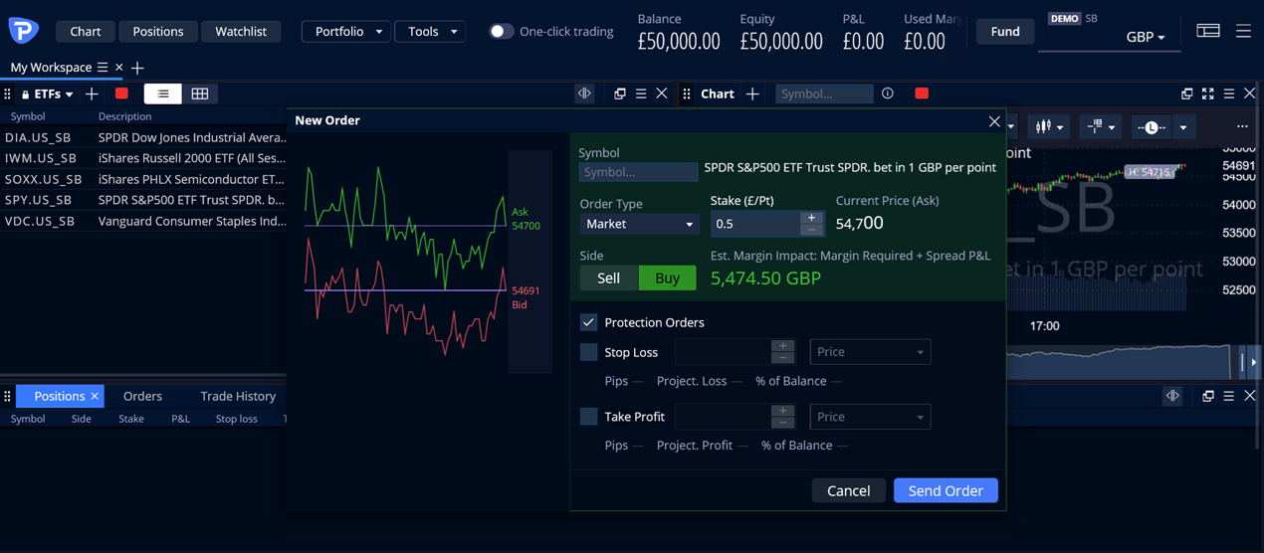
Task: Uncheck the Protection Orders checkbox
Action: [x=588, y=322]
